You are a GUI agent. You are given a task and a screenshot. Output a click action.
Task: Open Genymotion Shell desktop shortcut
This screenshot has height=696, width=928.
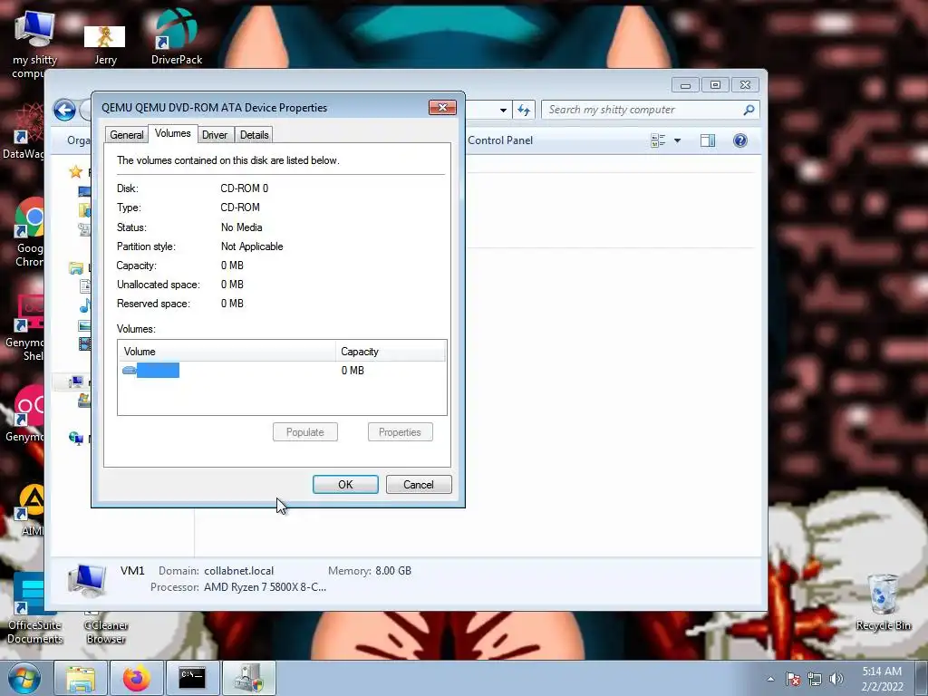tap(24, 327)
